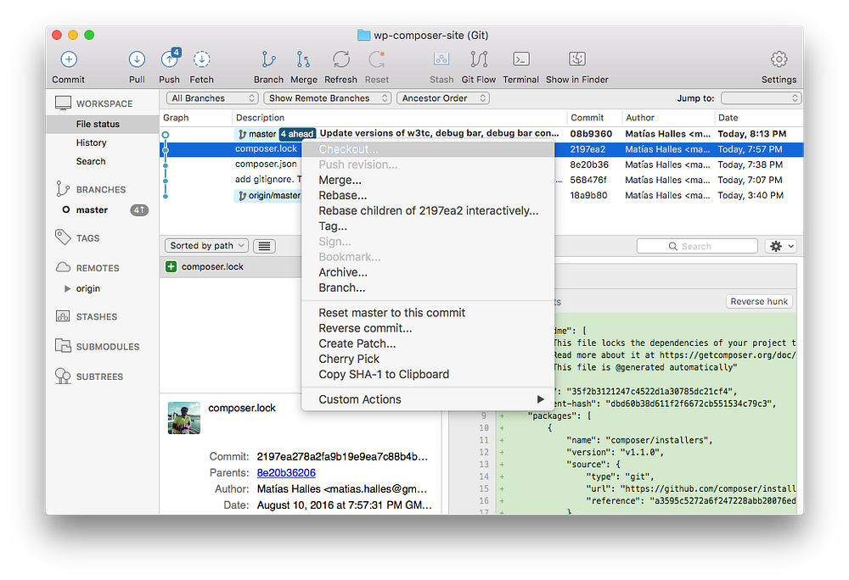Open parent commit 8e20b36206 link
This screenshot has height=580, width=849.
click(286, 473)
